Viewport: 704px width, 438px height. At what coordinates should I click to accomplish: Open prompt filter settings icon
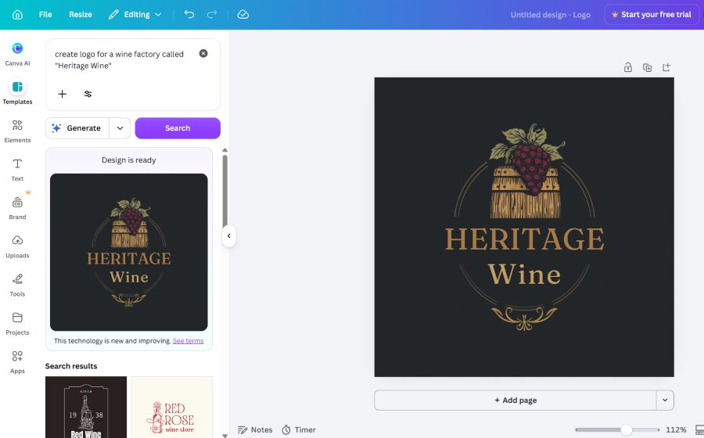(88, 94)
